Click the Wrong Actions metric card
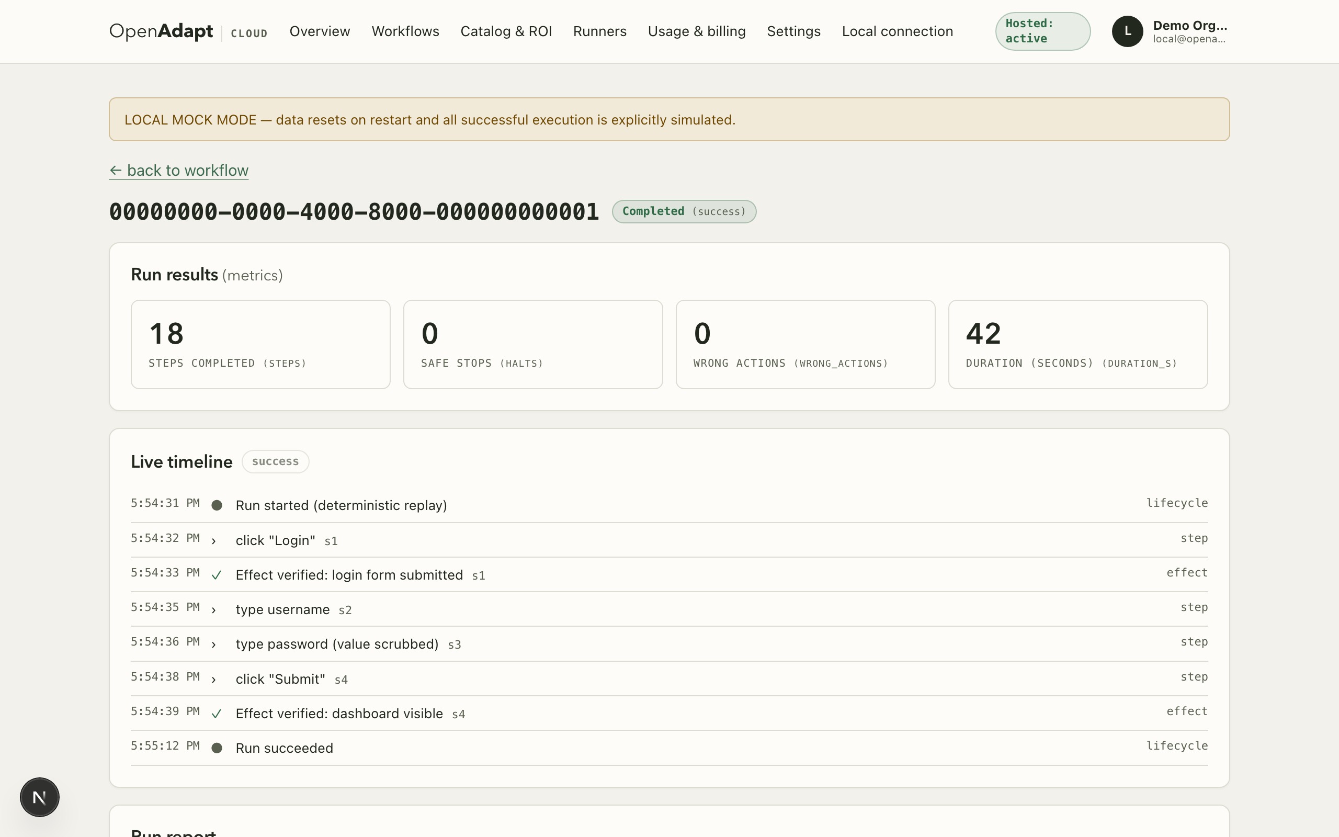 point(805,344)
